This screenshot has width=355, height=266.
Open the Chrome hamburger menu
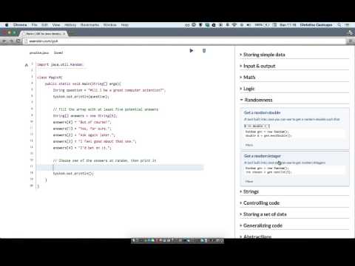(x=351, y=41)
